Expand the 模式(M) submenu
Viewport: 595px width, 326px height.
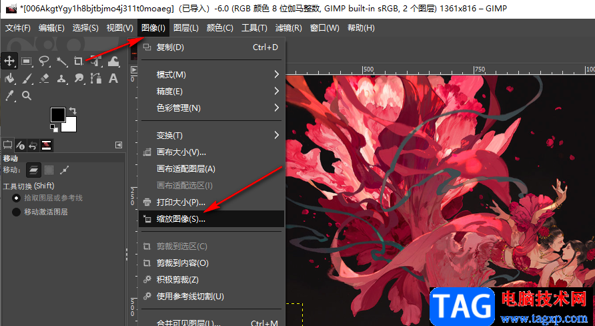[x=211, y=74]
